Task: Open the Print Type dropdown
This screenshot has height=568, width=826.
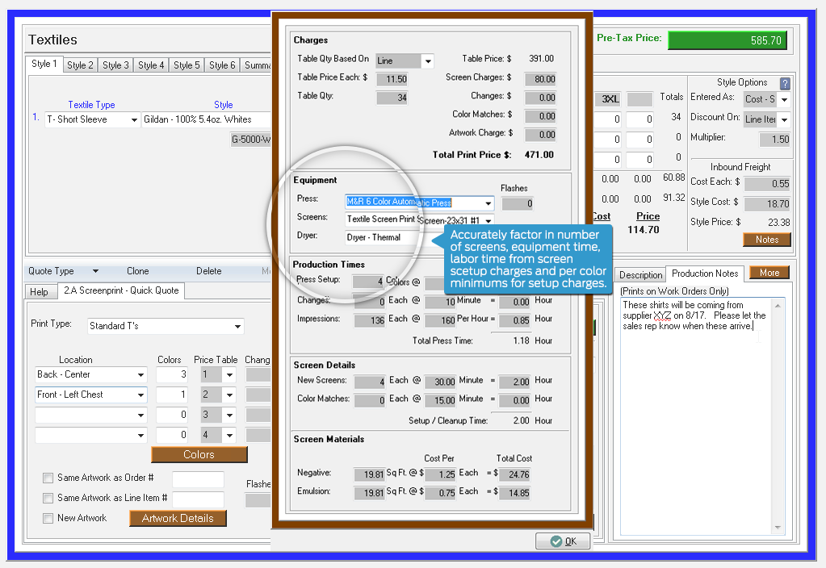Action: coord(237,327)
